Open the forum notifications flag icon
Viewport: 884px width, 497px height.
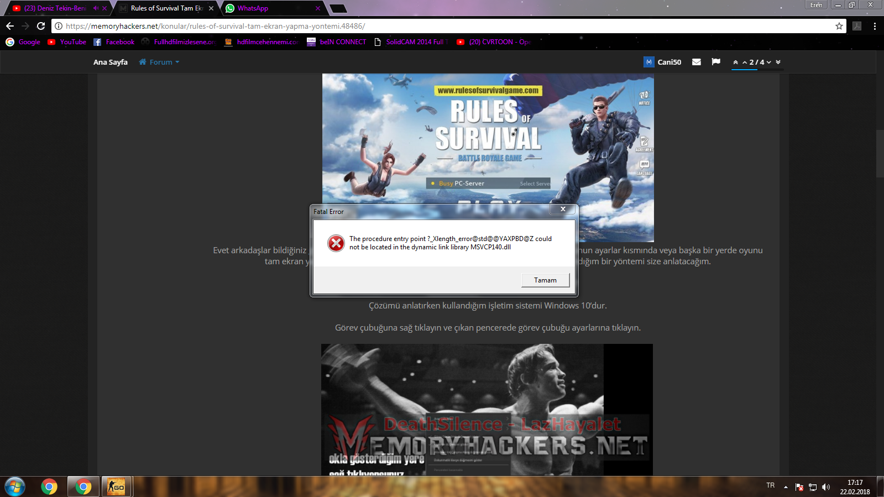point(716,62)
